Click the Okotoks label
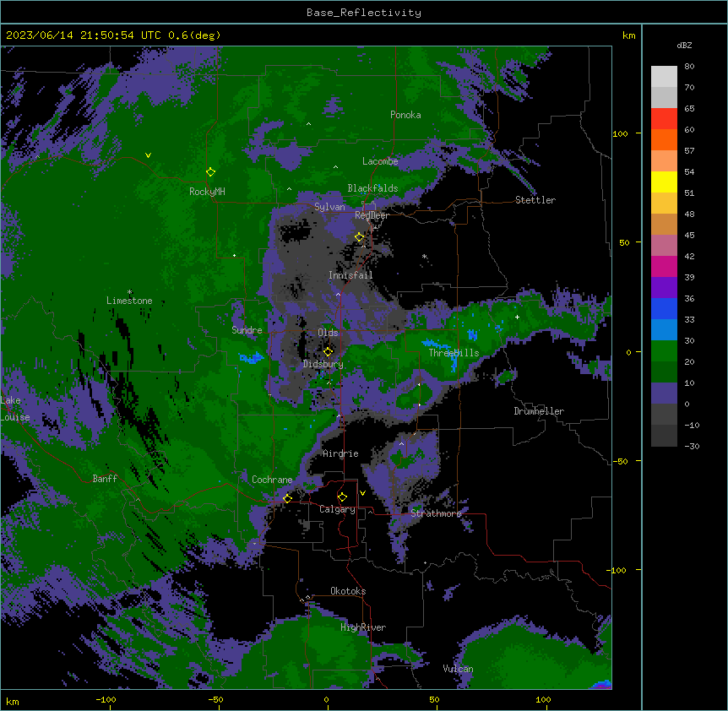The image size is (728, 711). [x=348, y=591]
